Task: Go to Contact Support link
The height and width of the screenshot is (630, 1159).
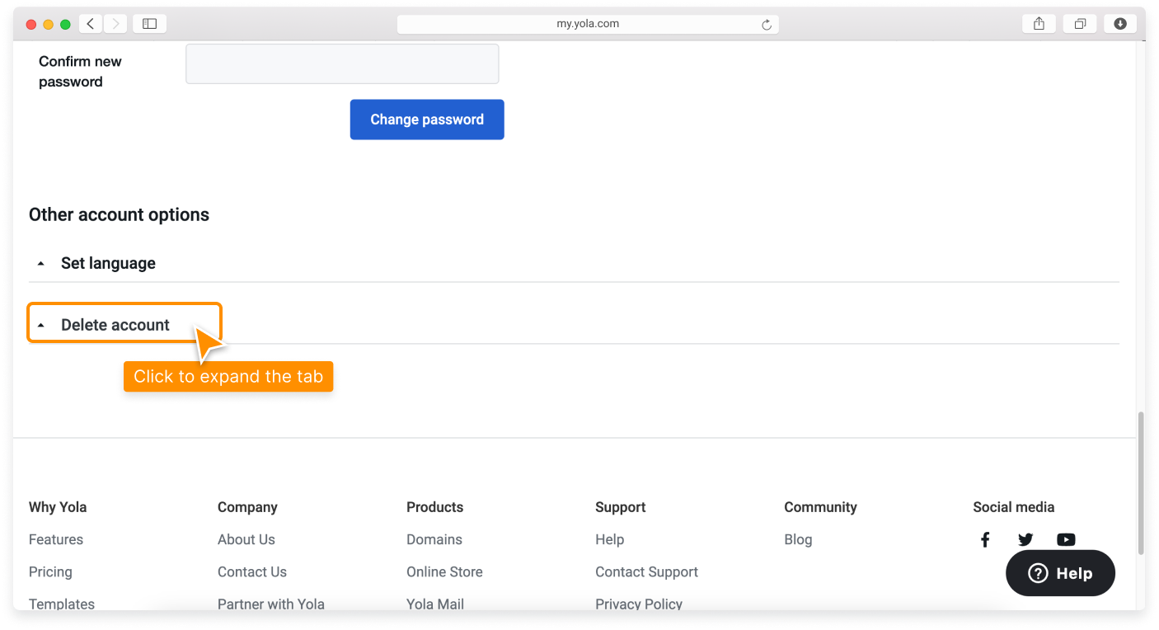Action: (x=646, y=571)
